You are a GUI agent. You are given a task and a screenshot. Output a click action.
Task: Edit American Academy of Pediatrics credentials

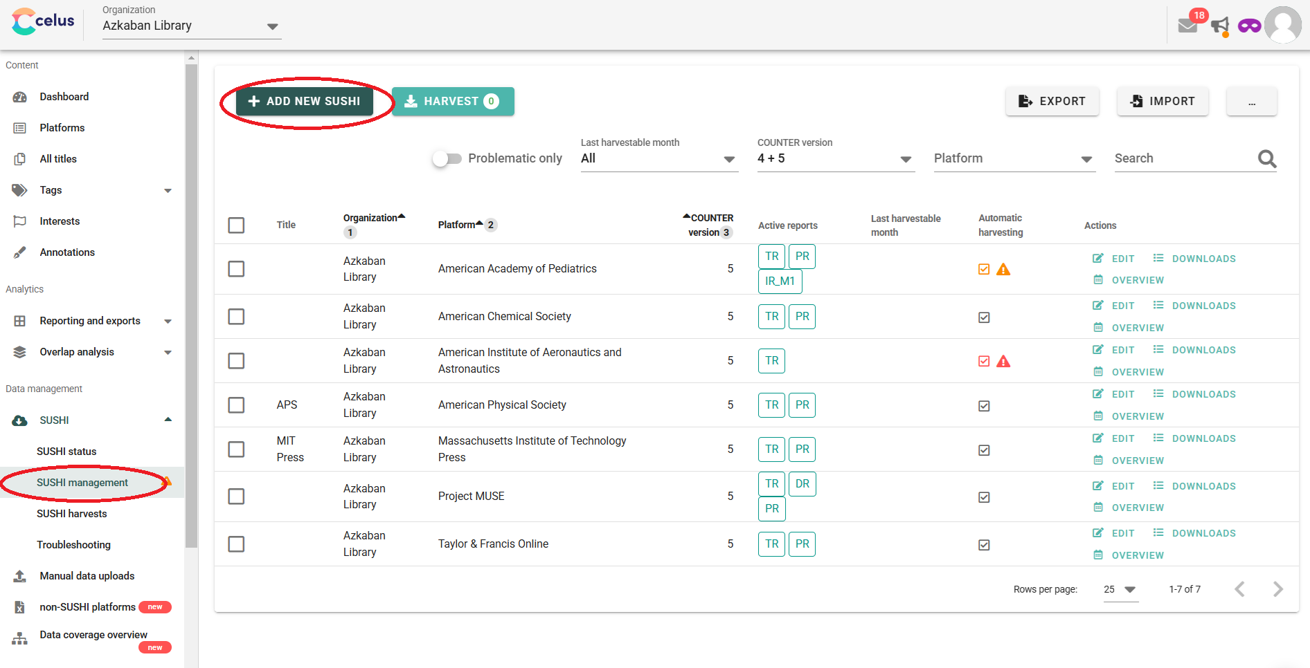tap(1114, 259)
